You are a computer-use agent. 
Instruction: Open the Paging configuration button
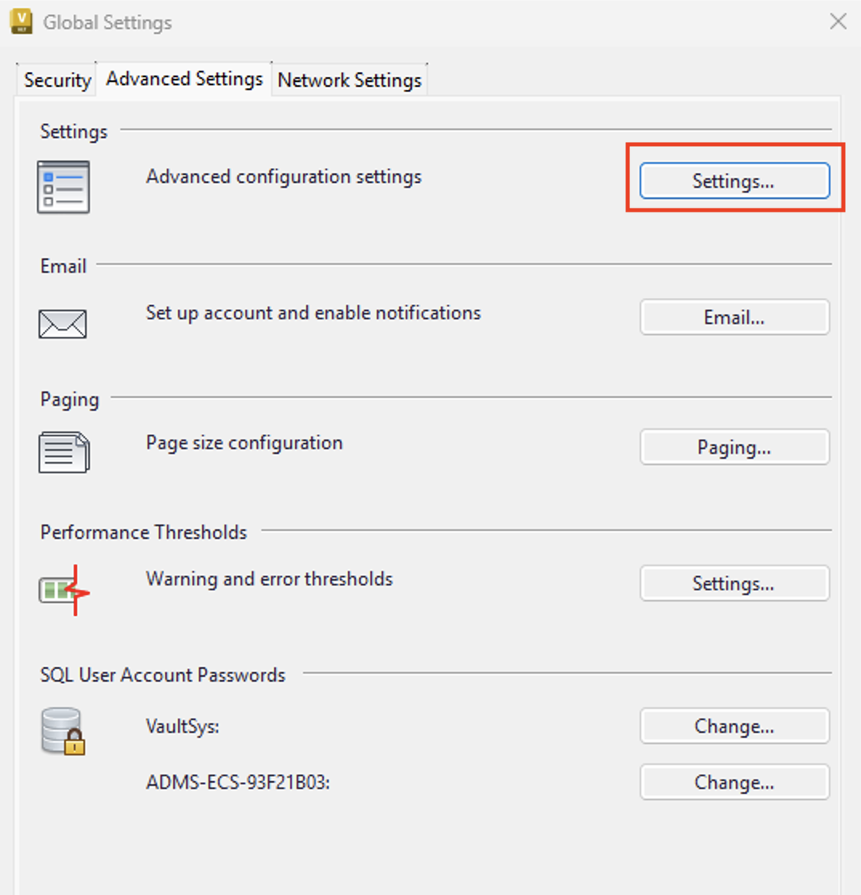click(734, 447)
